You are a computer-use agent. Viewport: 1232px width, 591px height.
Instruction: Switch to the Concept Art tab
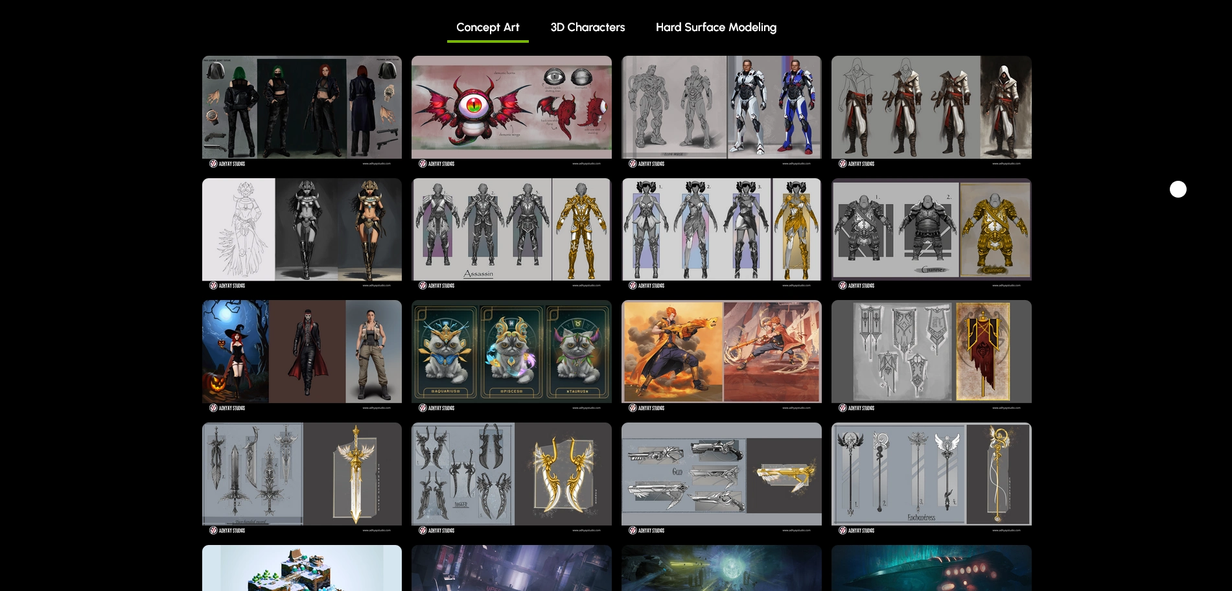point(488,27)
